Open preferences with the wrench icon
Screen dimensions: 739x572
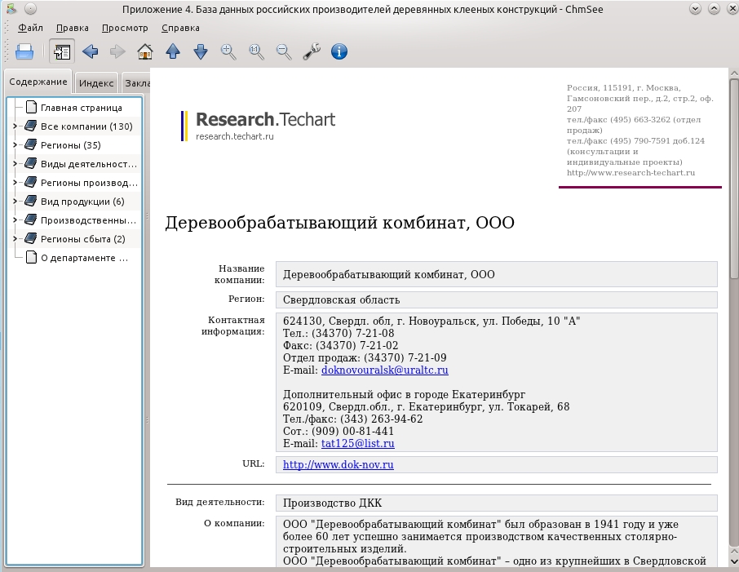312,51
